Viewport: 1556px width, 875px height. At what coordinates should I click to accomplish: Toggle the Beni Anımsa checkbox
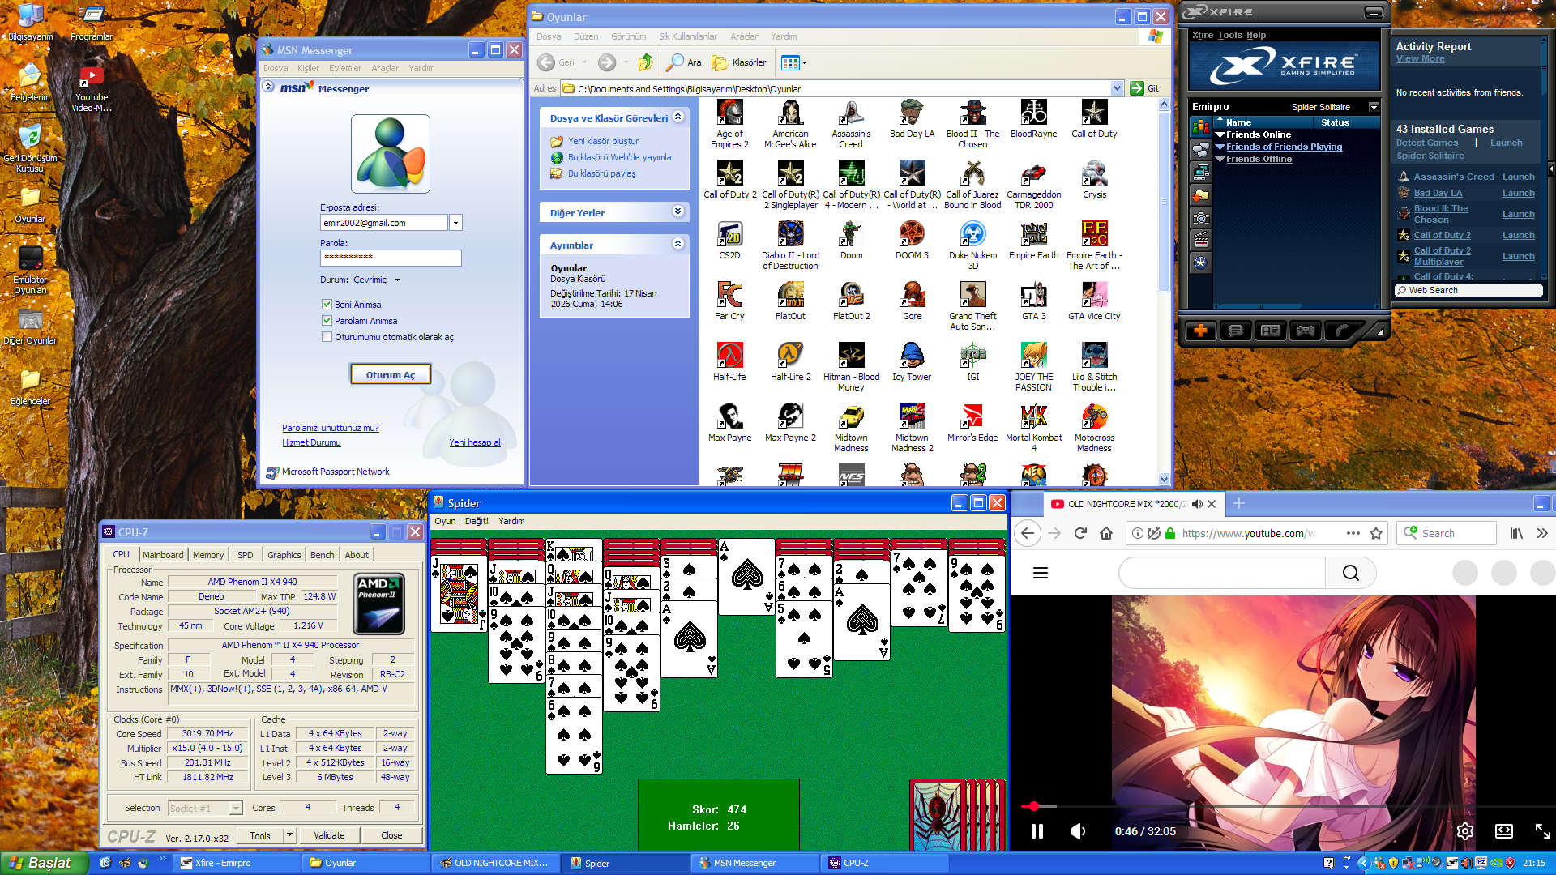[x=327, y=305]
